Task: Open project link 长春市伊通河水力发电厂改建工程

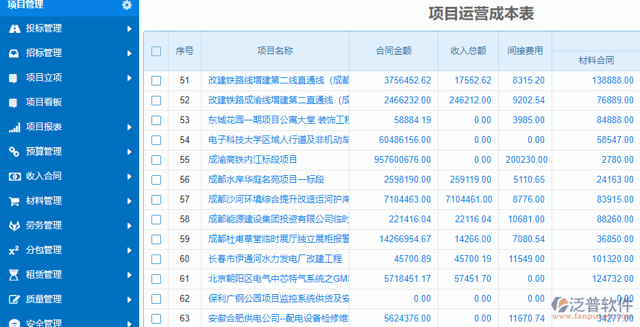Action: 275,259
